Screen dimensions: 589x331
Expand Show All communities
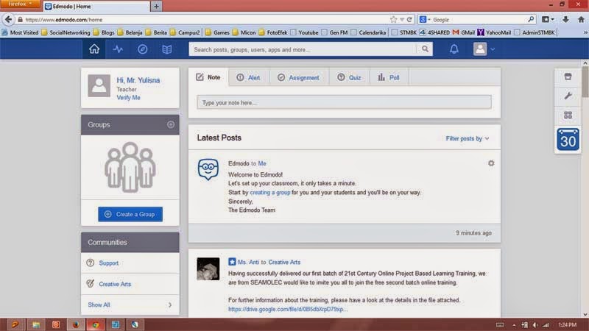tap(130, 305)
